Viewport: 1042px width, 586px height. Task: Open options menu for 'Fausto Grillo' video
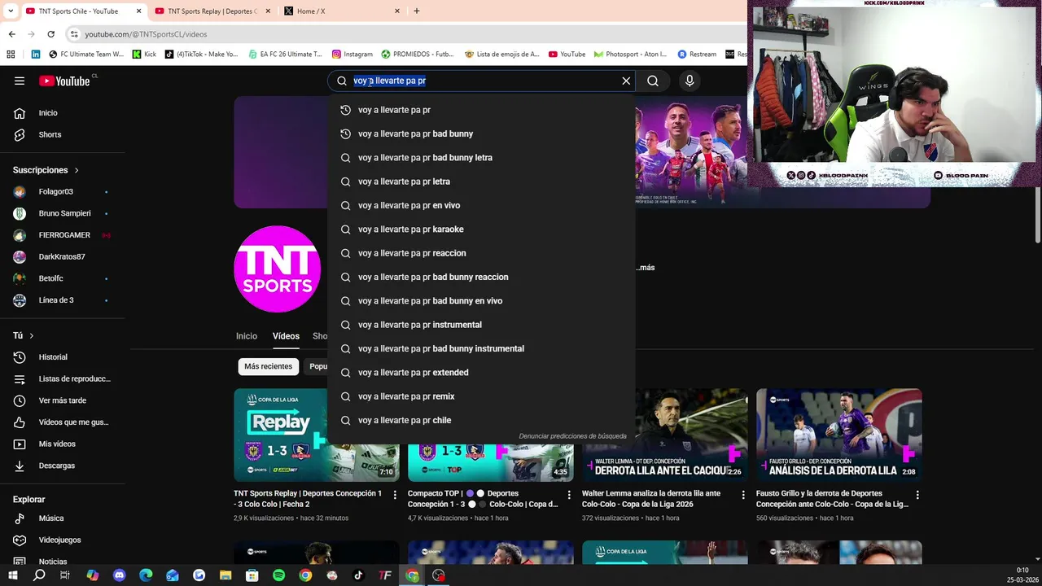[x=917, y=494]
